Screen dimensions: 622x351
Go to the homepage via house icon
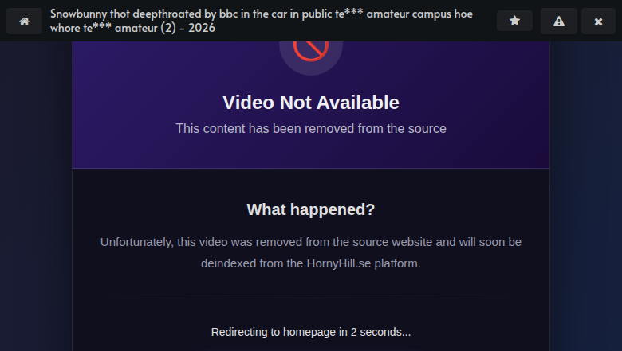coord(24,21)
